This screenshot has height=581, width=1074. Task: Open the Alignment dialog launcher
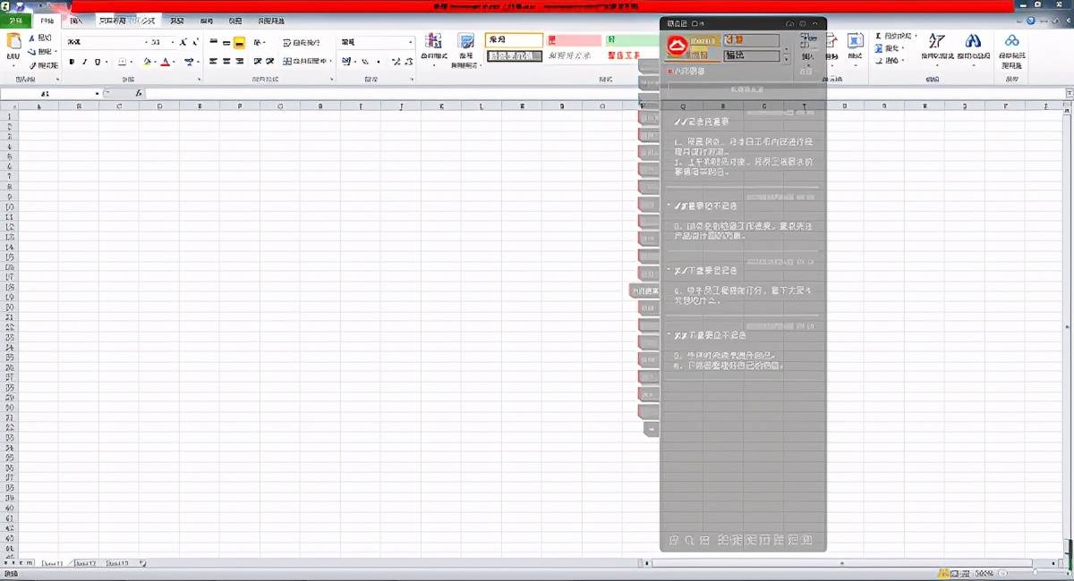click(x=331, y=80)
